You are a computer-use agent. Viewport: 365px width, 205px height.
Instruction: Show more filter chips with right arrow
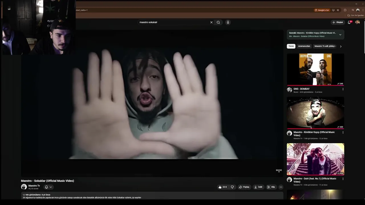340,46
